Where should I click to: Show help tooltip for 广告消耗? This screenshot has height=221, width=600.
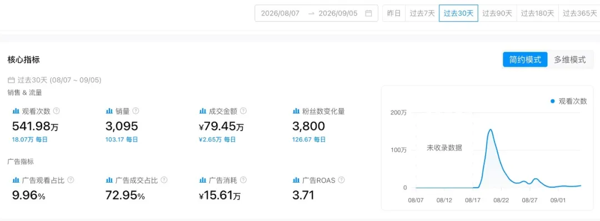coord(243,180)
